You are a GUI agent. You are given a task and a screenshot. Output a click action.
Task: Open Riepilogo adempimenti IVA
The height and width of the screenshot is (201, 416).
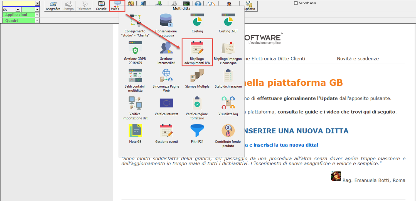[197, 52]
